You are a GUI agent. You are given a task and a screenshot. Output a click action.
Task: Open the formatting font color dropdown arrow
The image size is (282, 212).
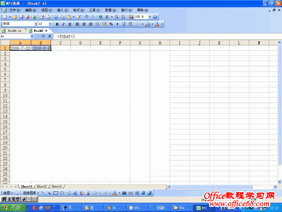click(x=162, y=24)
